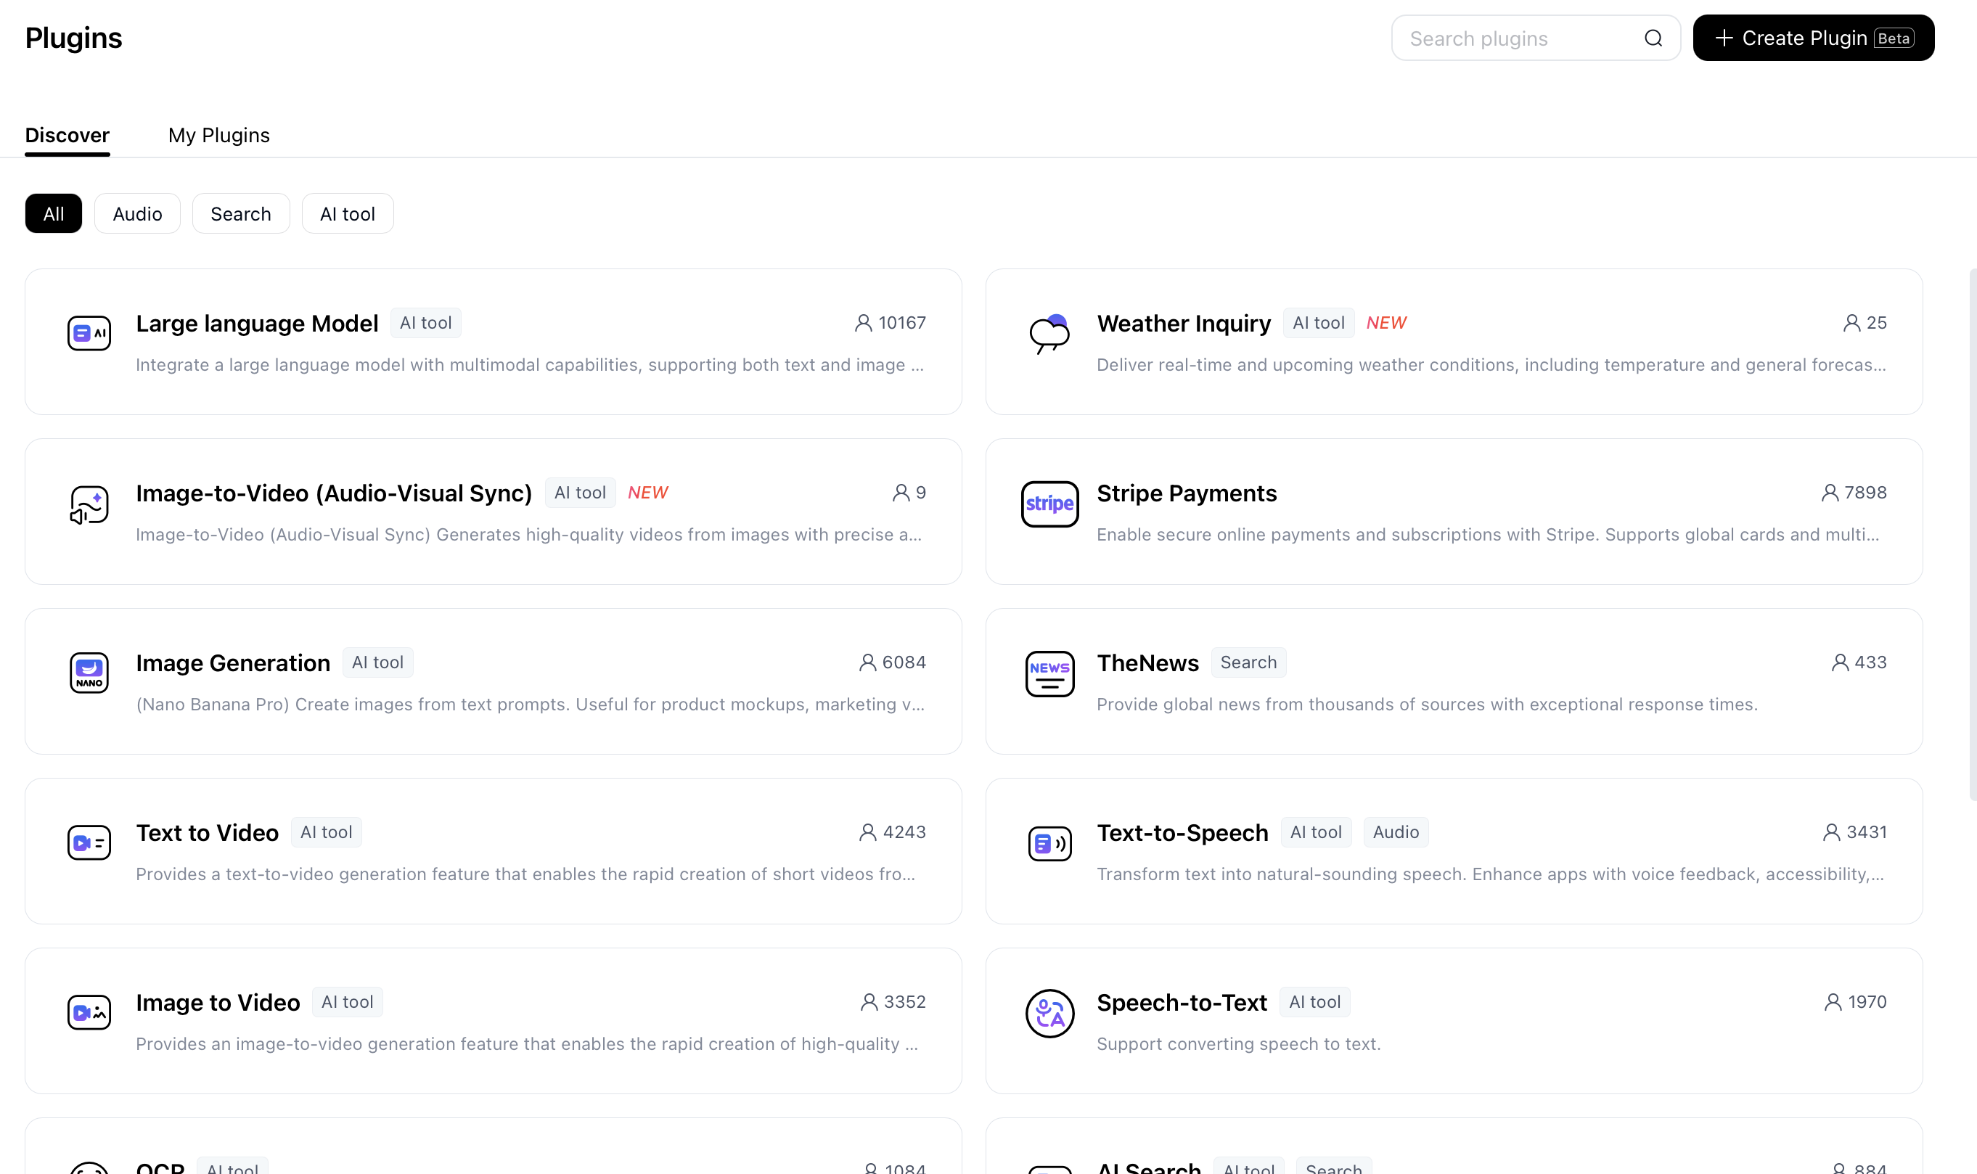
Task: Enable the AI tool filter
Action: pos(348,213)
